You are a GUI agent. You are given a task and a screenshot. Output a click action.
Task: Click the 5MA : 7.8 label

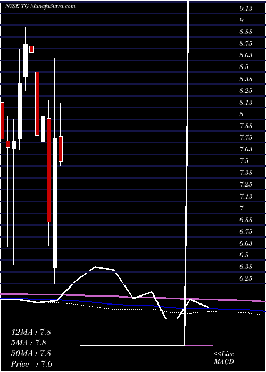click(x=29, y=343)
